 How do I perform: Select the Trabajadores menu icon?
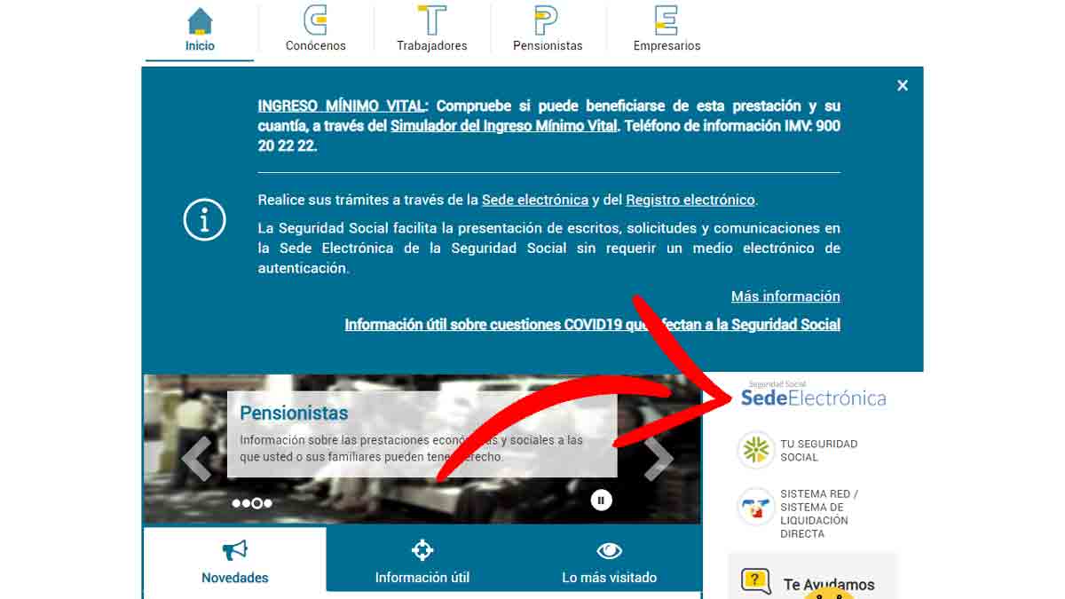point(431,21)
